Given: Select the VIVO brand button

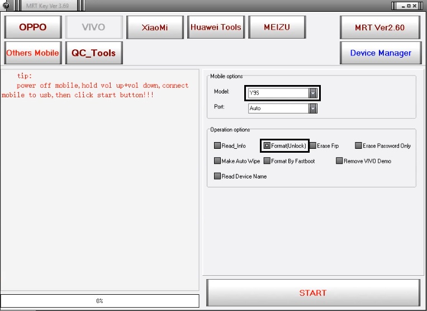Looking at the screenshot, I should 94,27.
